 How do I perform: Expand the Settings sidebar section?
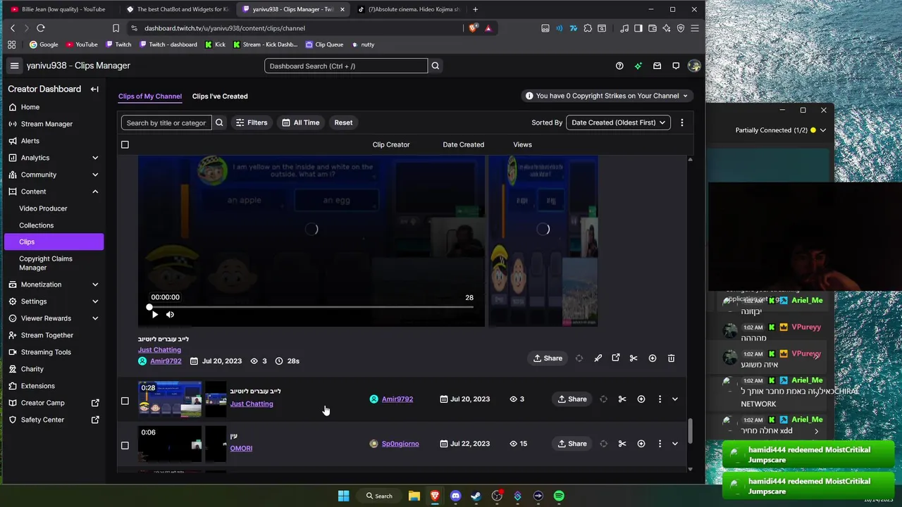pyautogui.click(x=95, y=301)
